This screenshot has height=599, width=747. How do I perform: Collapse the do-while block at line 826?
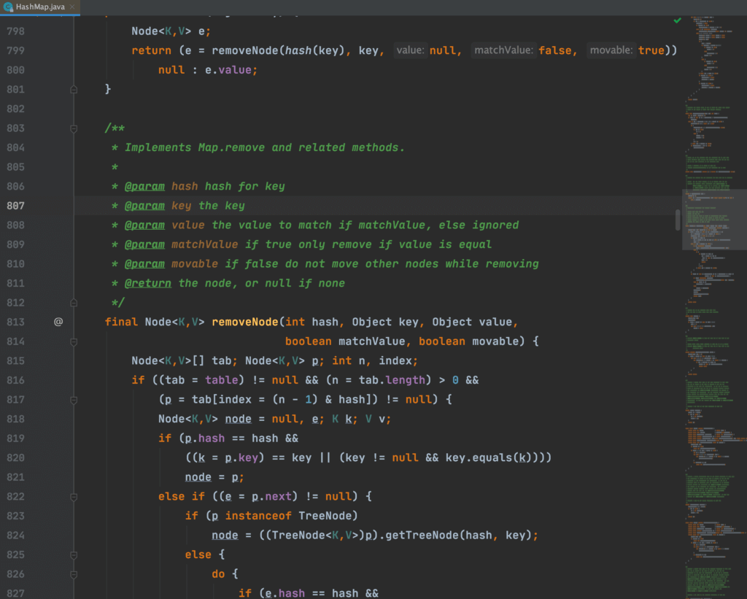pyautogui.click(x=74, y=573)
